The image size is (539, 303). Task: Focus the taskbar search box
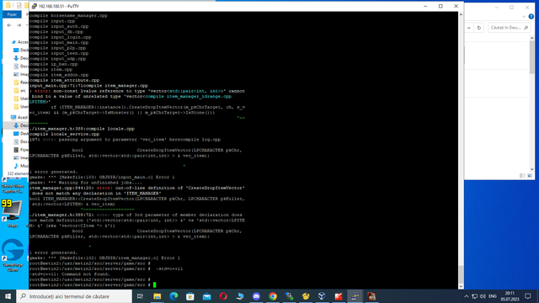click(74, 296)
